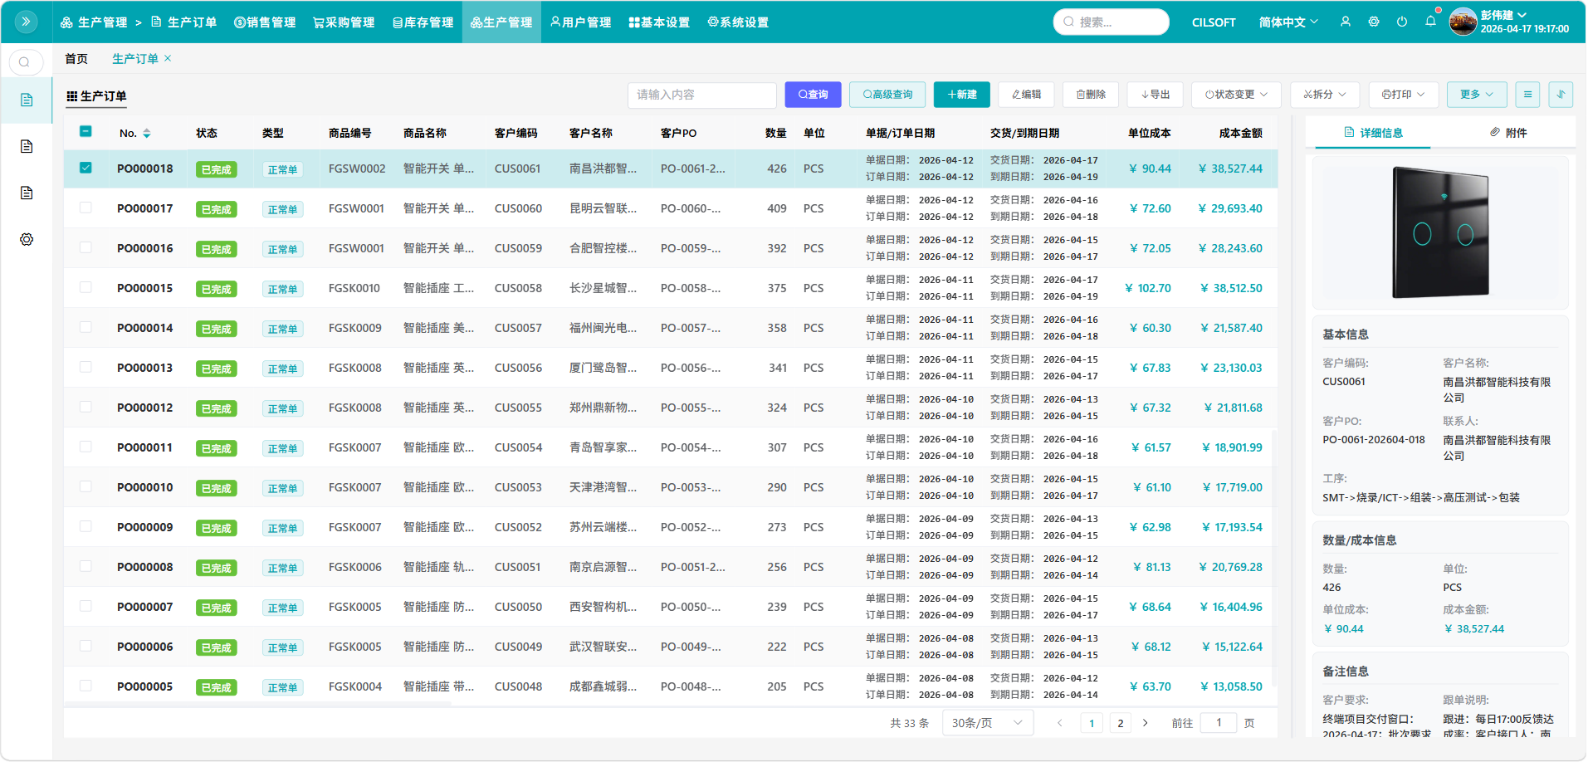Sort table by No. column arrow
Image resolution: width=1588 pixels, height=762 pixels.
147,133
